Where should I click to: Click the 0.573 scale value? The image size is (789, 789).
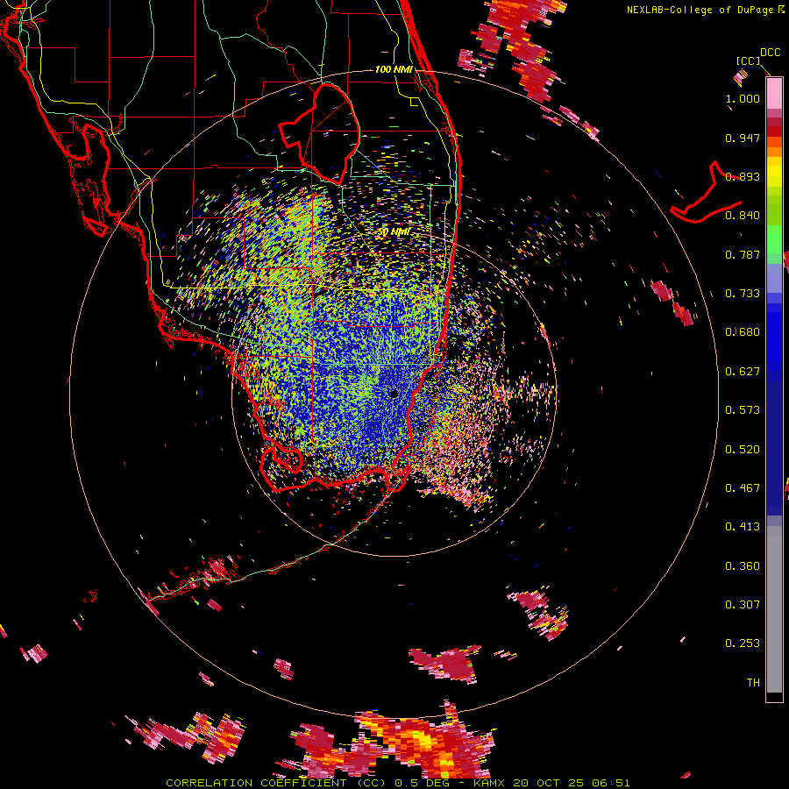743,410
